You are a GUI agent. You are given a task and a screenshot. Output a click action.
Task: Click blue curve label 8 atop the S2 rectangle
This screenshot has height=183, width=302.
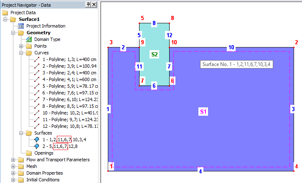[154, 23]
